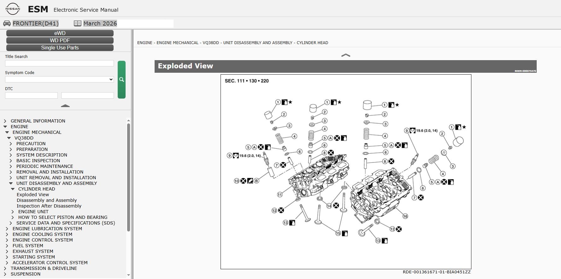Screen dimensions: 561x279
Task: Focus the second DTC input field
Action: [87, 95]
